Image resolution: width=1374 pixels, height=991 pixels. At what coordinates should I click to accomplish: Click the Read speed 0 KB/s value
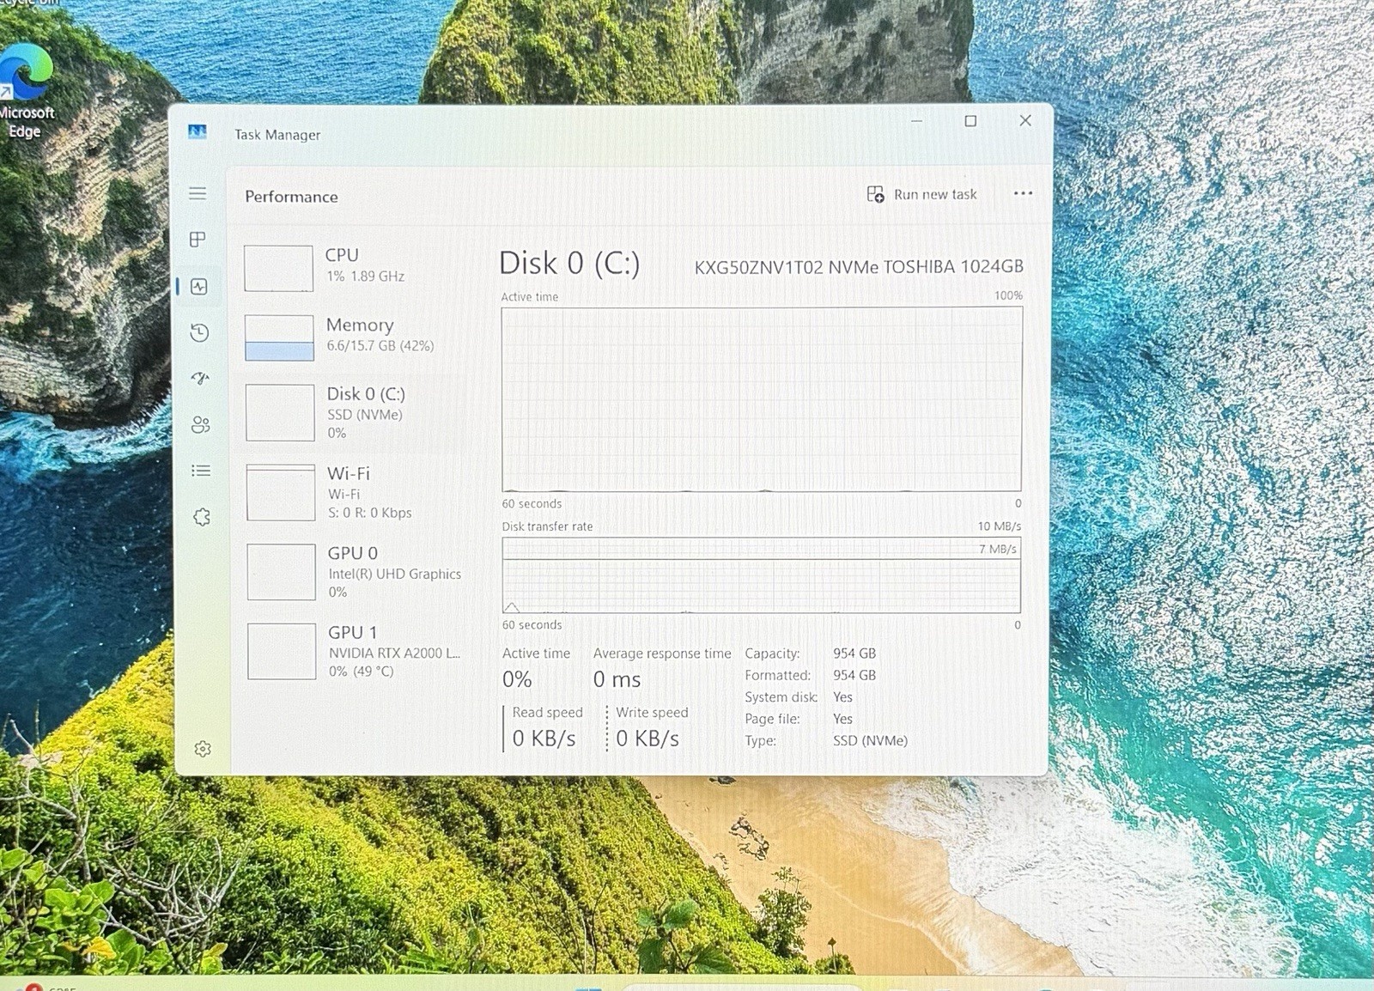[544, 739]
